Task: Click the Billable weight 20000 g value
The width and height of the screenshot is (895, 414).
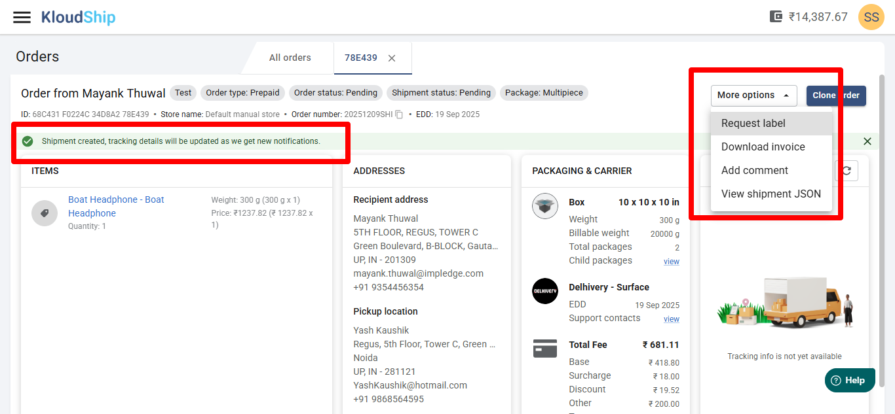Action: click(x=664, y=234)
